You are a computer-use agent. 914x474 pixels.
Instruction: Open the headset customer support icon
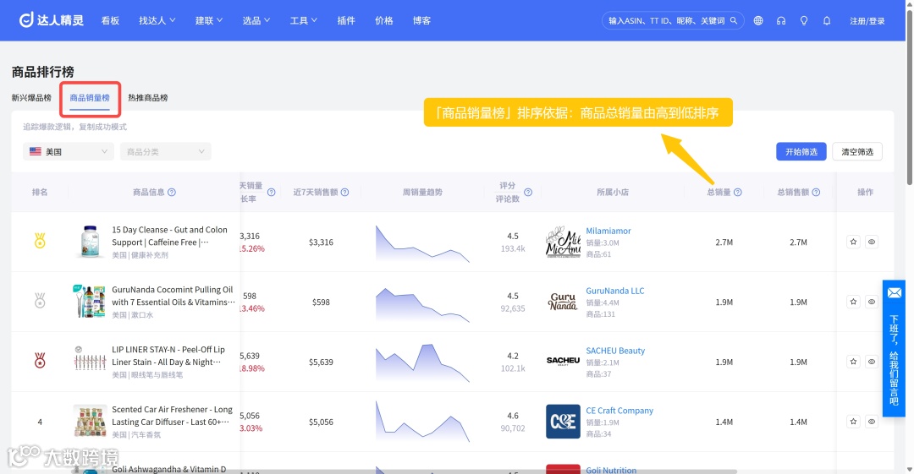[x=781, y=20]
